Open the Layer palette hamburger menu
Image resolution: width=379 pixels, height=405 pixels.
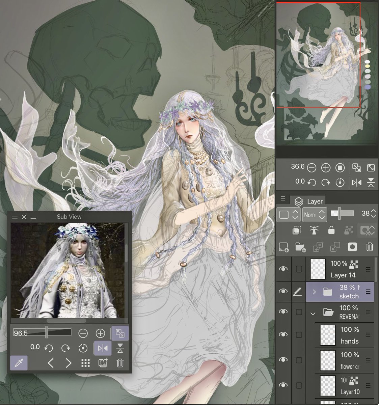(283, 198)
